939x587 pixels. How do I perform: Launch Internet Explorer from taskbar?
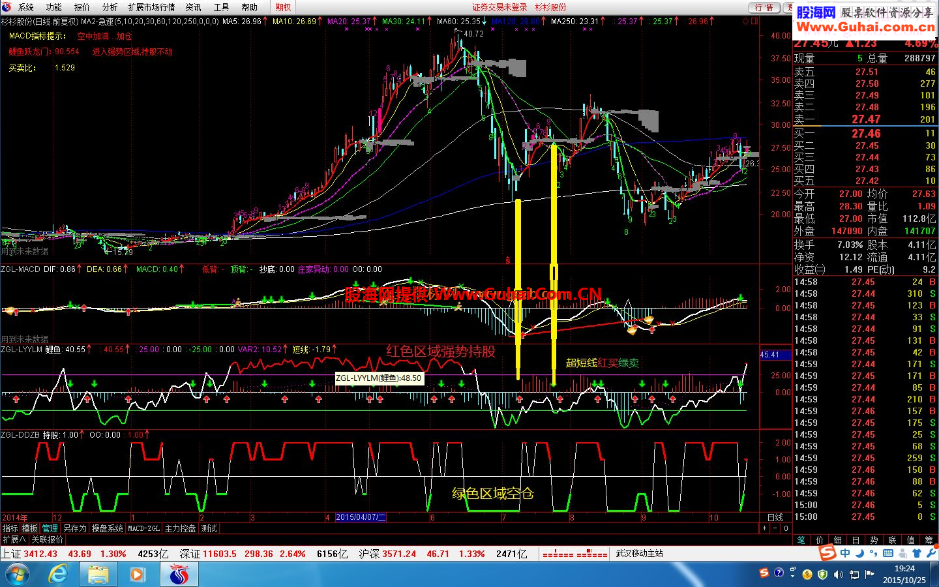(x=59, y=575)
